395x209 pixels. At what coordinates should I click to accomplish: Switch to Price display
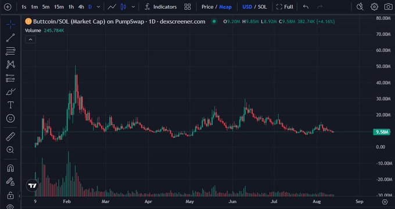click(207, 7)
